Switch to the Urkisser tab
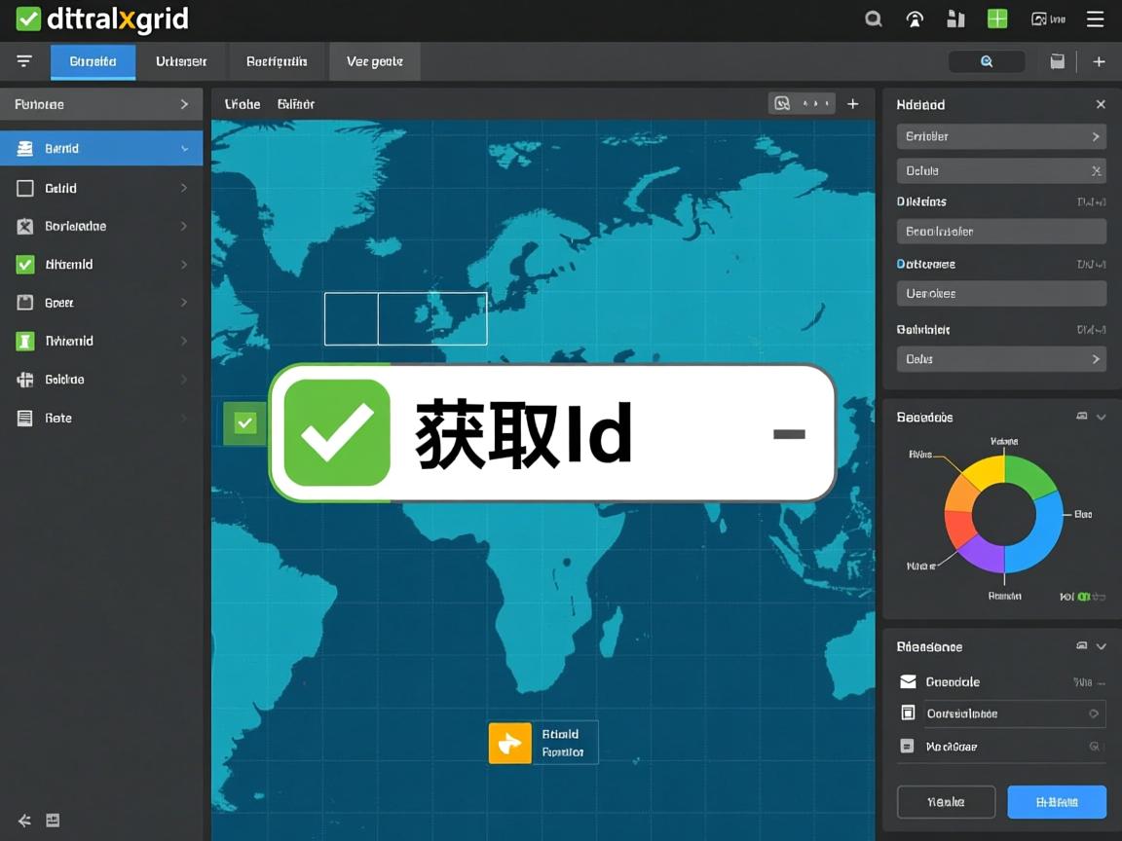 180,61
